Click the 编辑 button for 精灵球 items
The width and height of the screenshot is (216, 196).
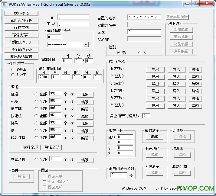85,109
